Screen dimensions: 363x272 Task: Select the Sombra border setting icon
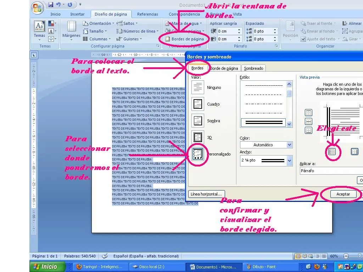pyautogui.click(x=198, y=121)
